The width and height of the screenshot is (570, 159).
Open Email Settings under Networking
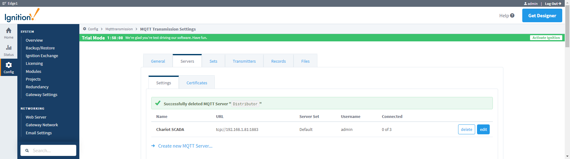pos(39,133)
